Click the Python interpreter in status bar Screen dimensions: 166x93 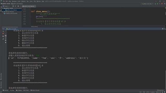[158, 92]
